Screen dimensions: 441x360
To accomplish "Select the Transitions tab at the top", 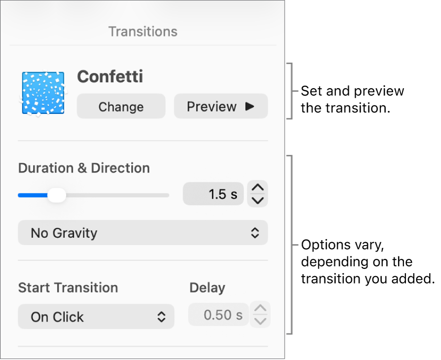I will pyautogui.click(x=143, y=31).
